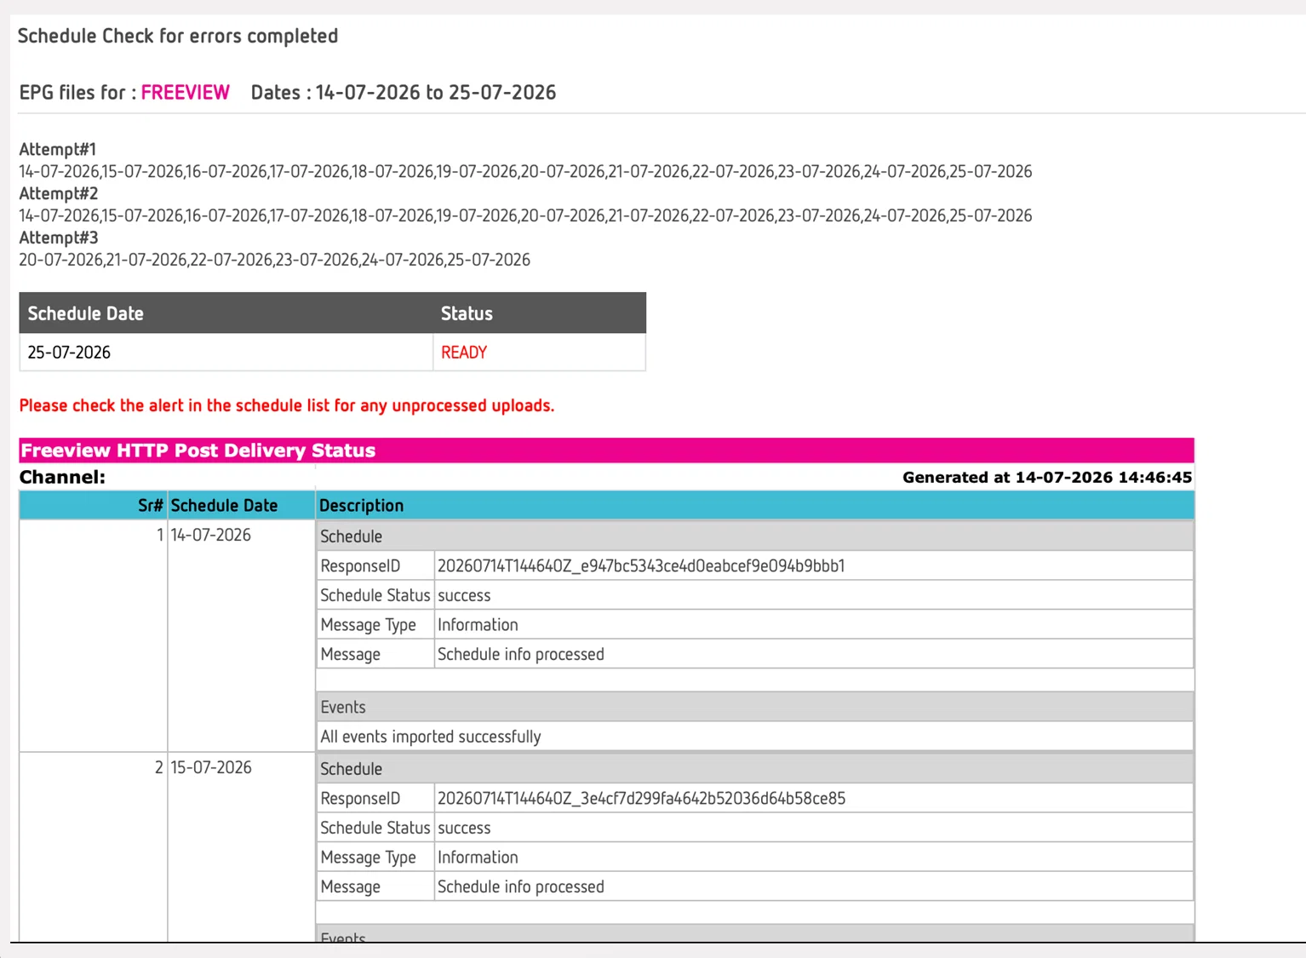Select the 15-07-2026 date in row 2
1306x958 pixels.
point(211,767)
